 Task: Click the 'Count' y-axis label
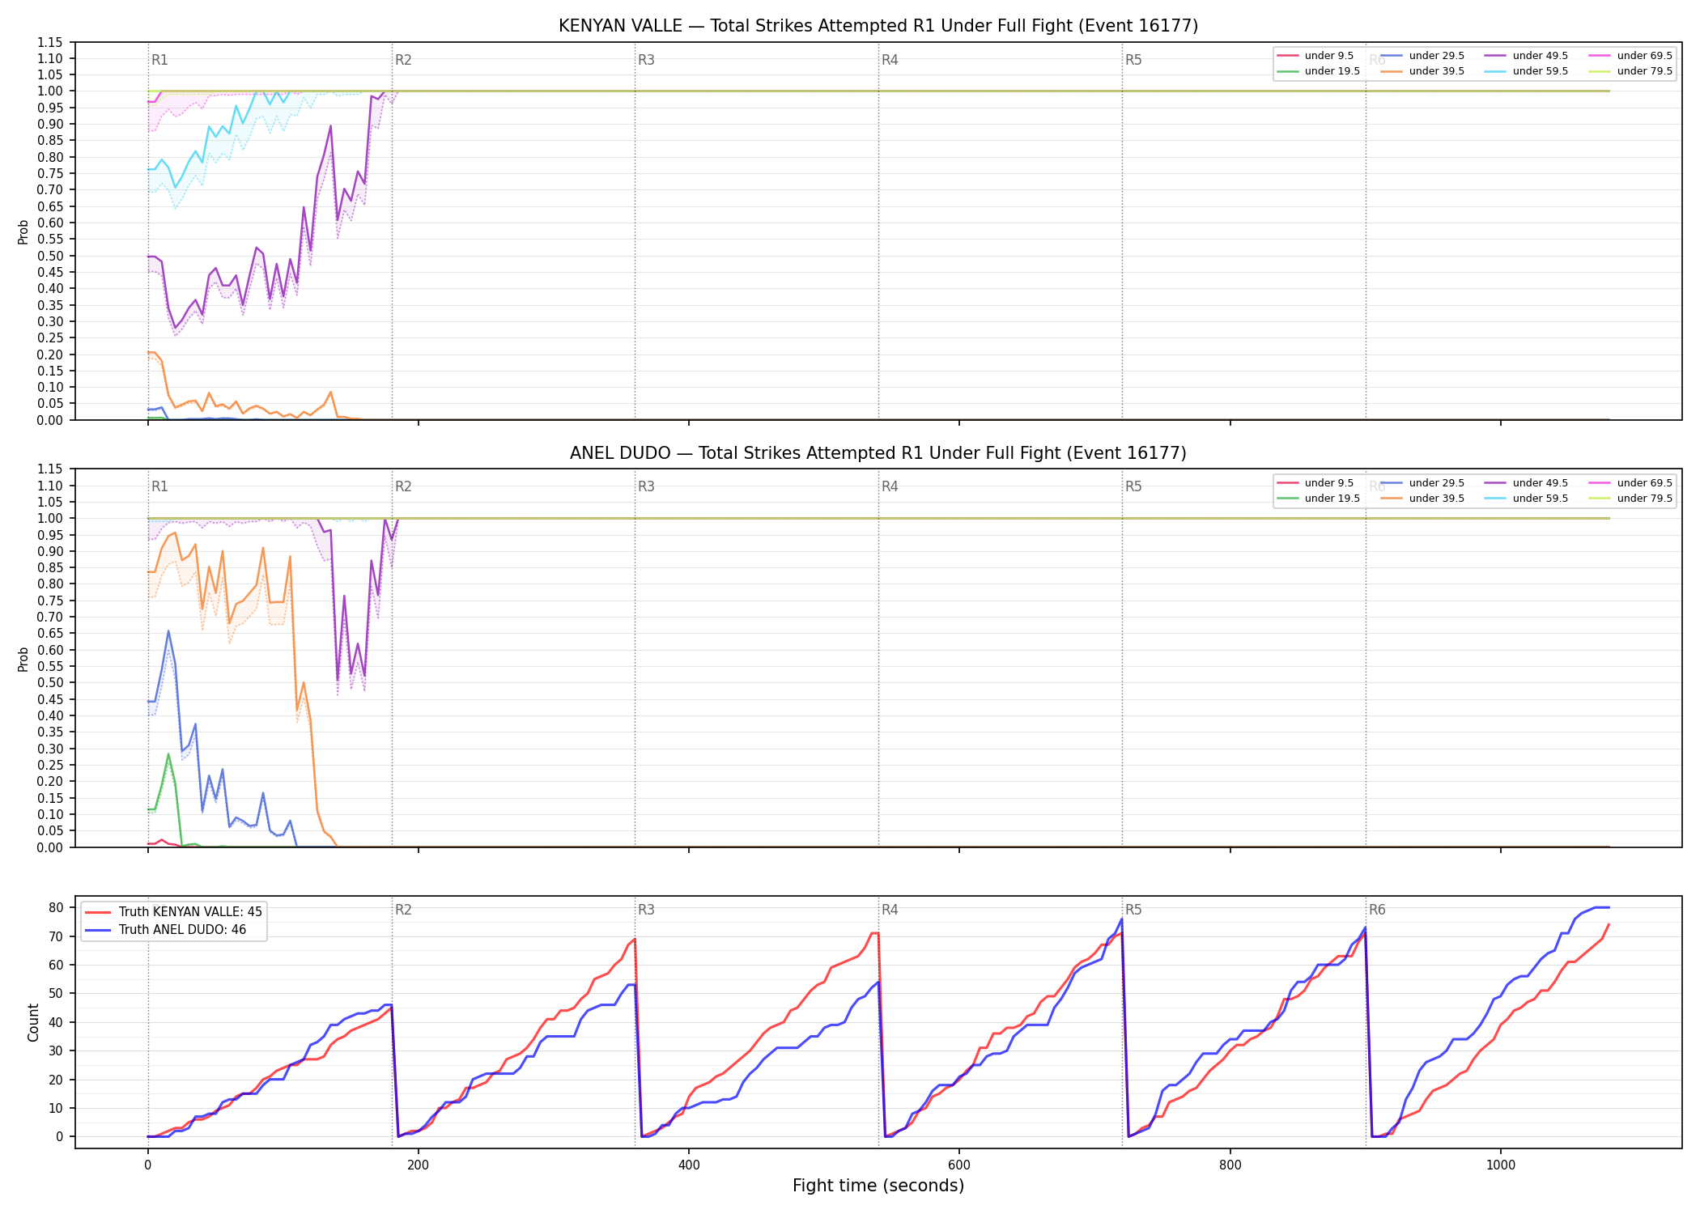(33, 1022)
